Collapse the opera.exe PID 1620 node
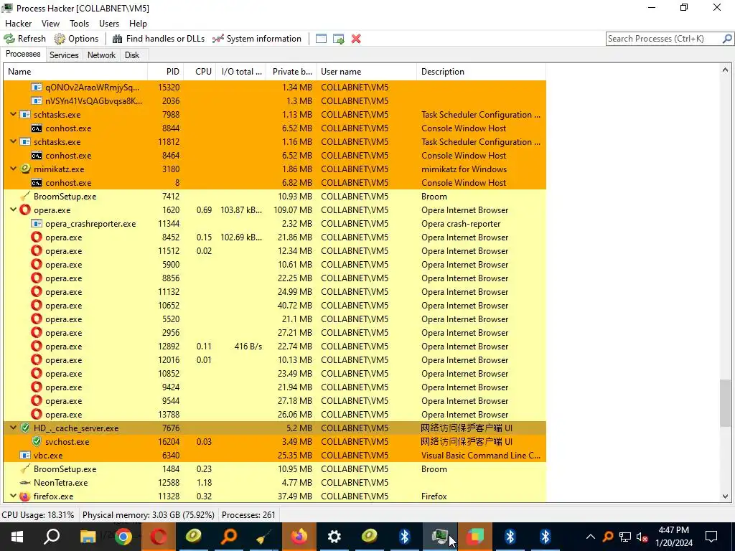Screen dimensions: 735x551 pos(13,210)
